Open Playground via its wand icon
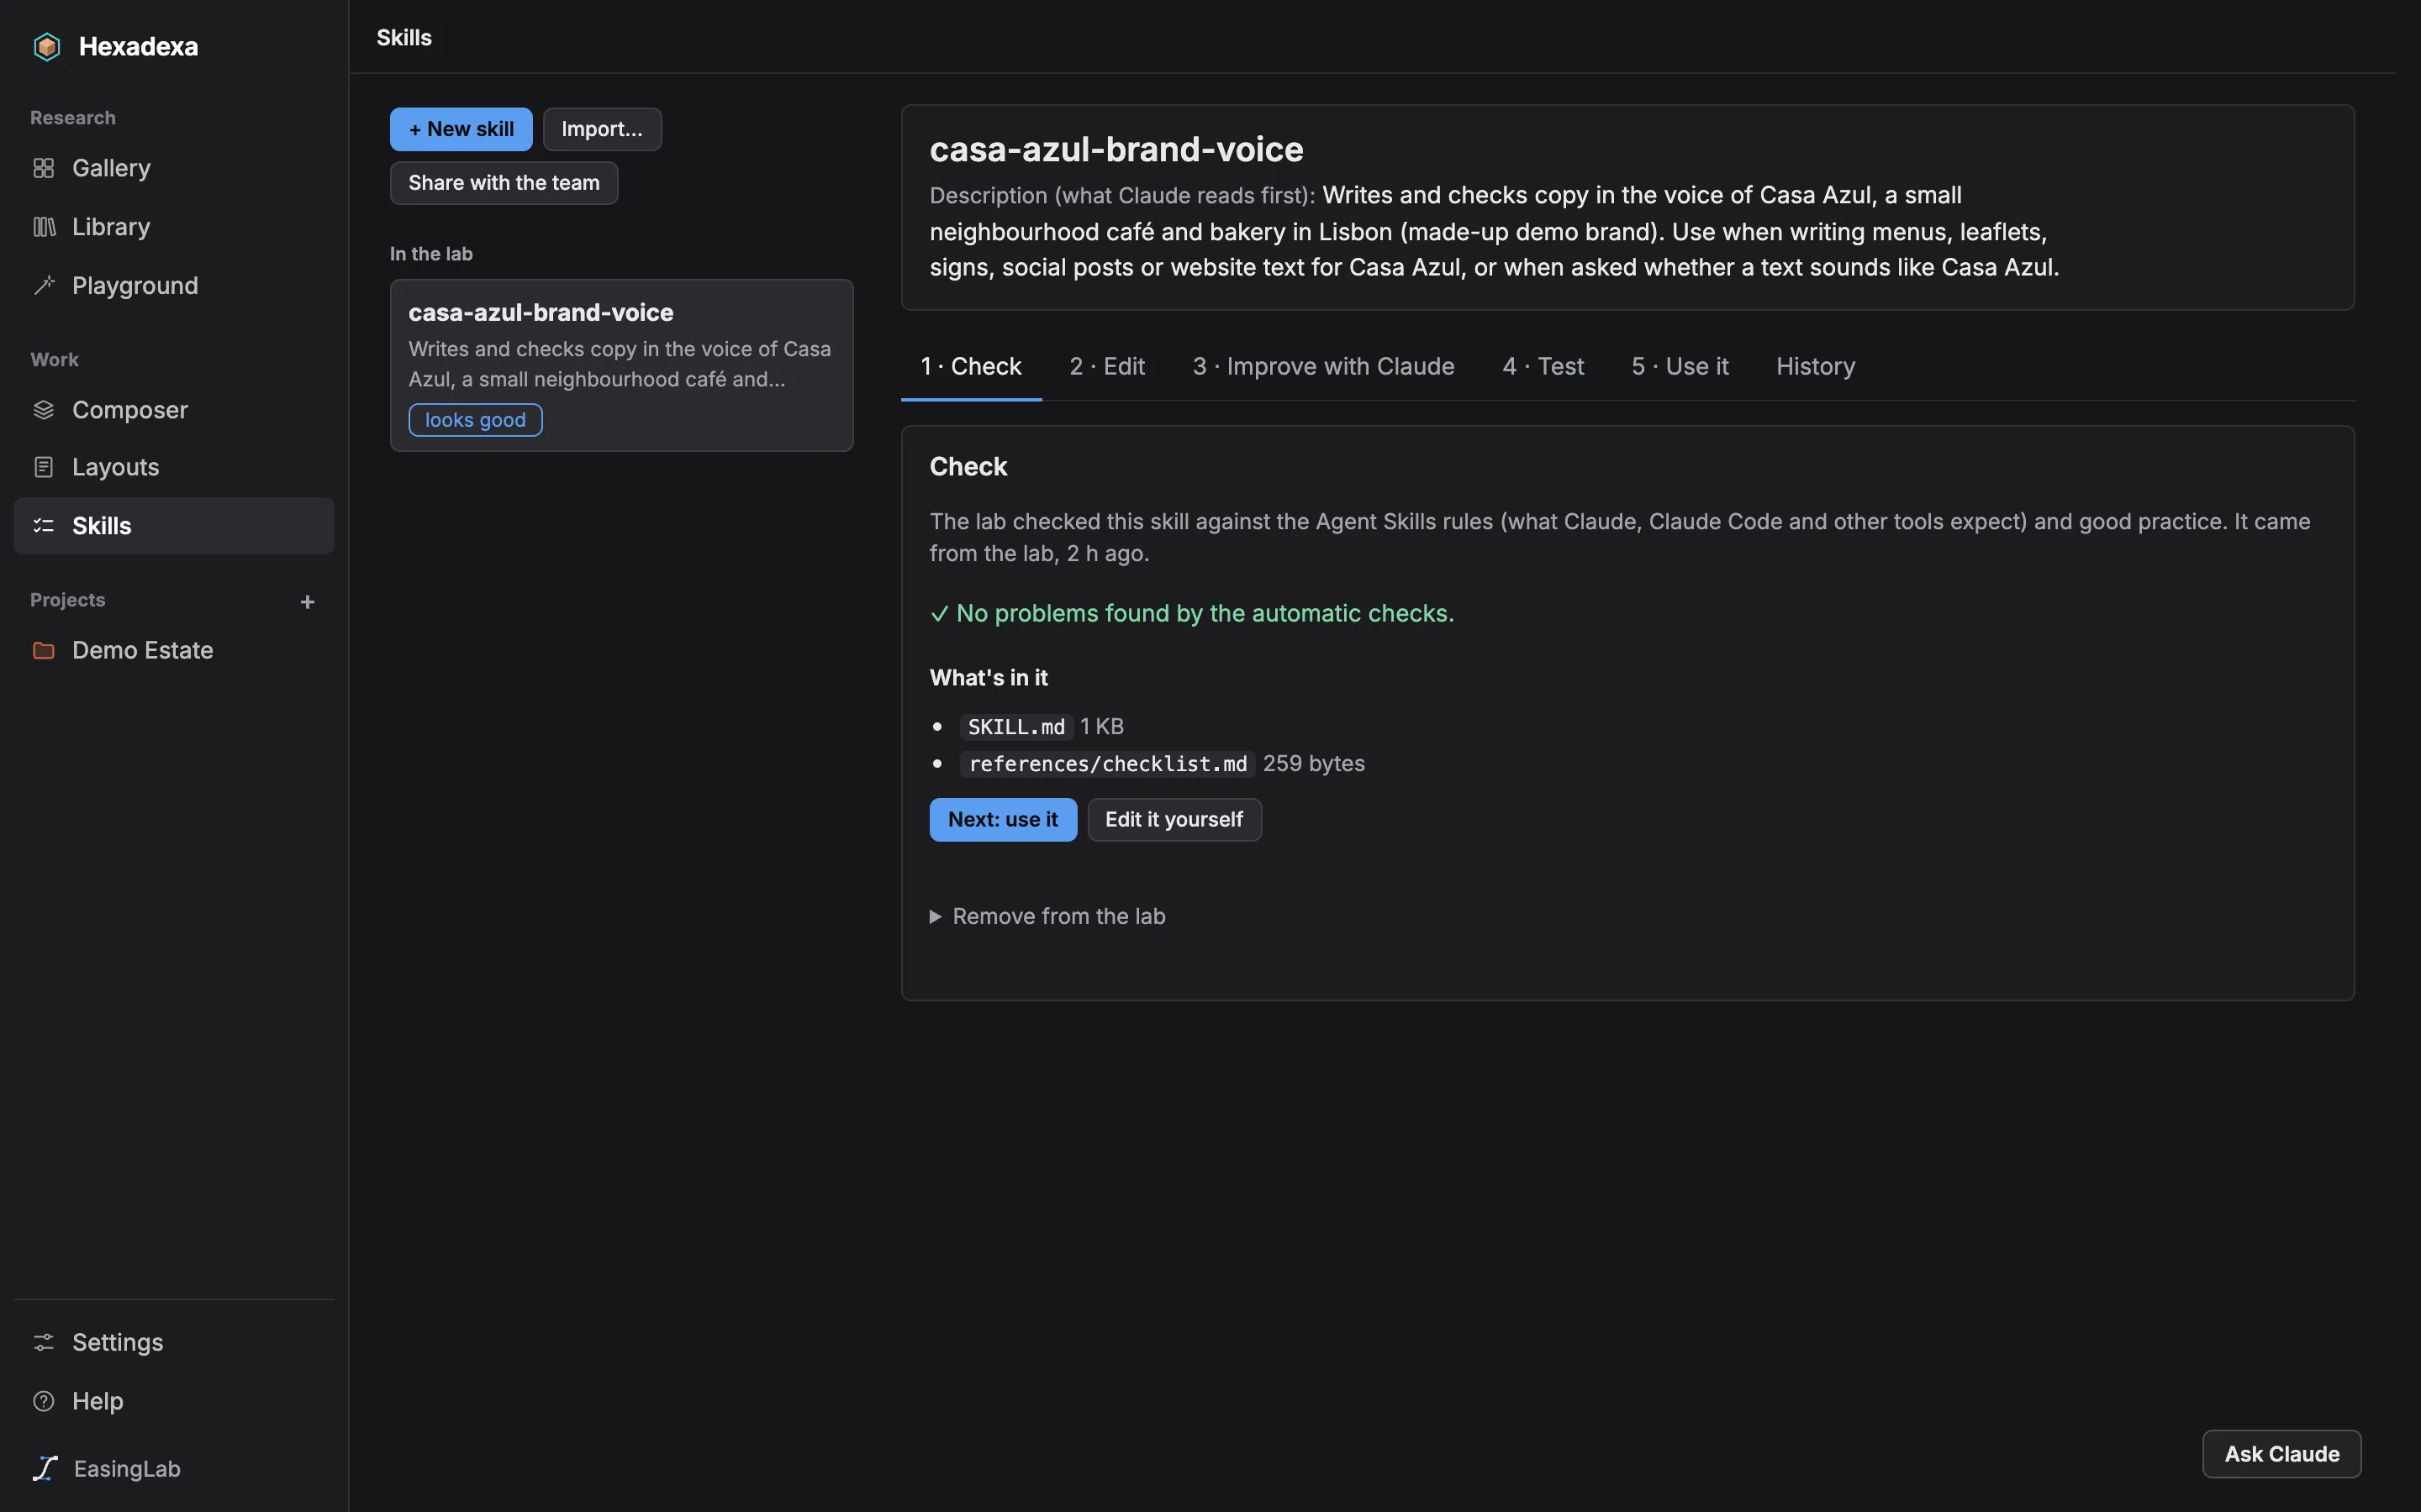Screen dimensions: 2421x1512 click(43, 286)
